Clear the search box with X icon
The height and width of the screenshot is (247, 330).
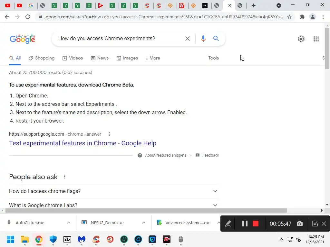click(x=187, y=39)
